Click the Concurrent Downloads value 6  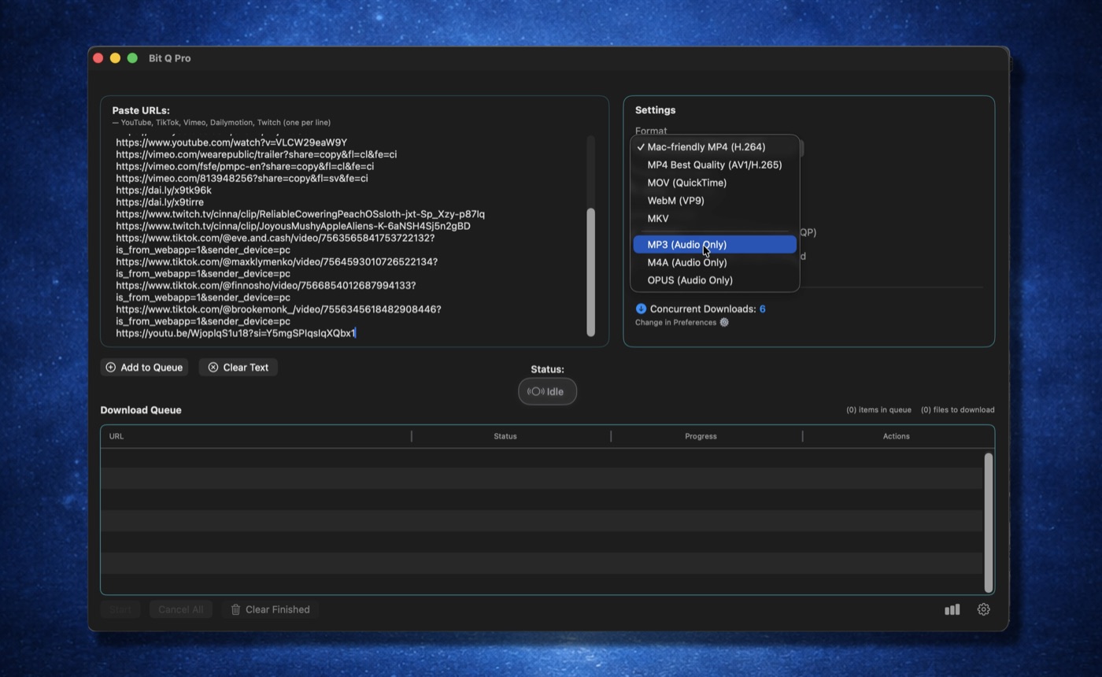[x=762, y=309]
